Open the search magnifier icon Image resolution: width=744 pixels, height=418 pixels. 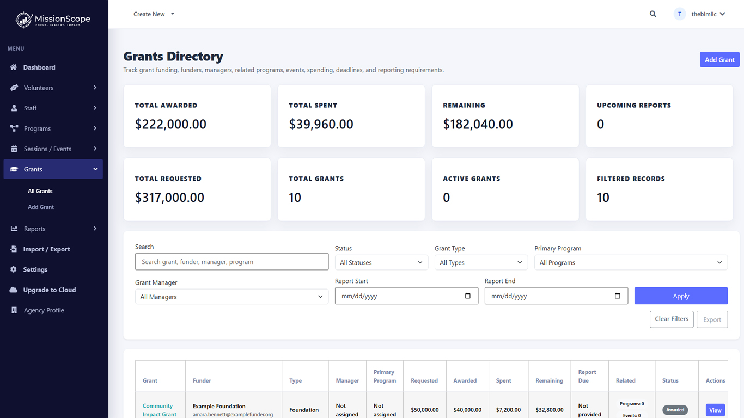pyautogui.click(x=653, y=14)
